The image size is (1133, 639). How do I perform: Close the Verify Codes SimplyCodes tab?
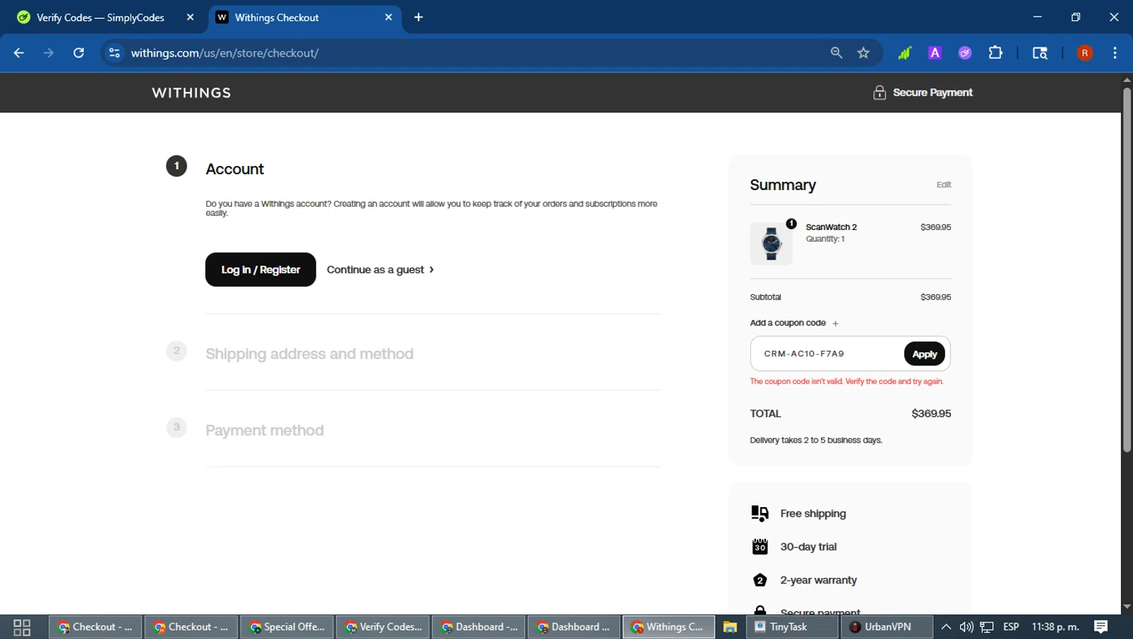point(190,17)
